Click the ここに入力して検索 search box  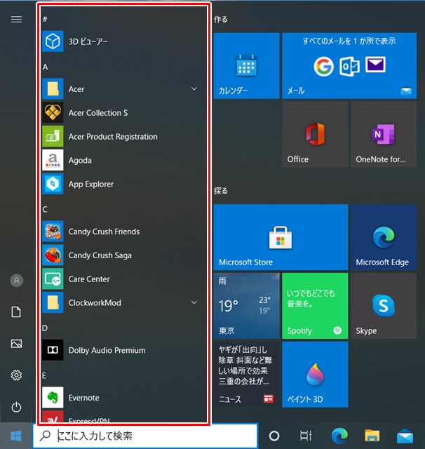click(145, 436)
